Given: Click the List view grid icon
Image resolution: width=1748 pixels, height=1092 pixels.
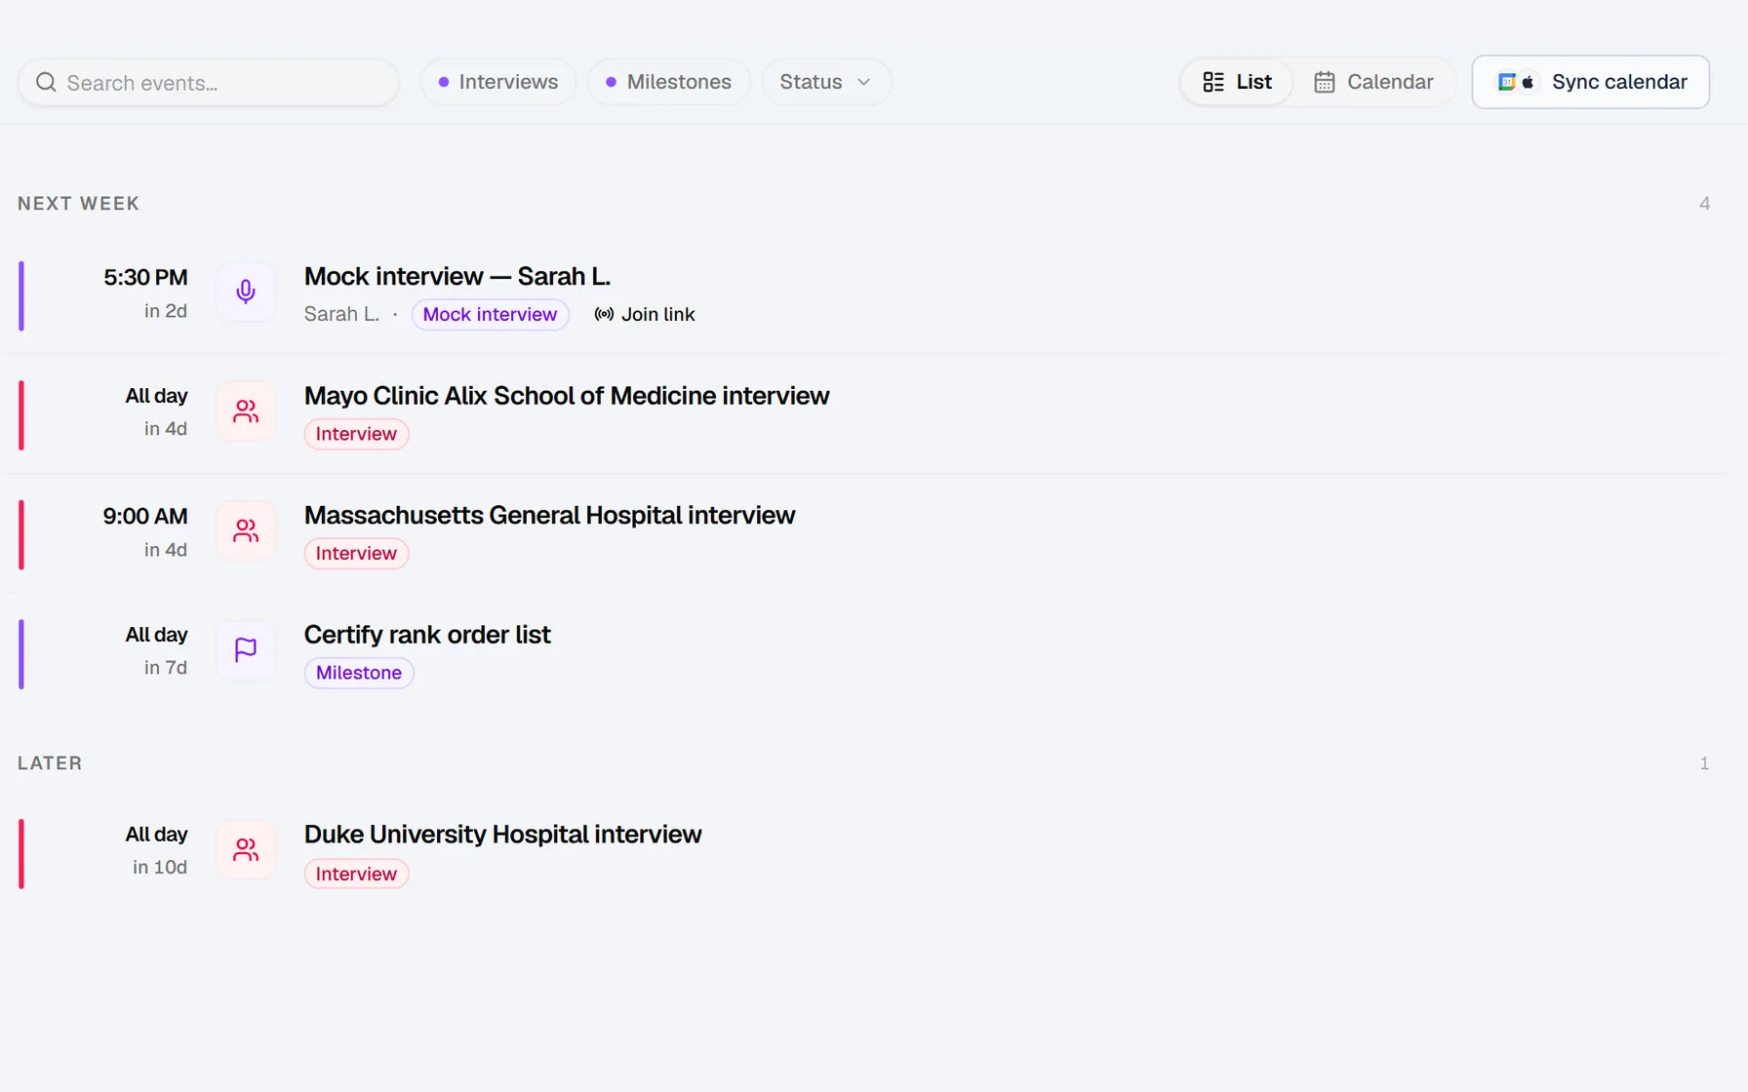Looking at the screenshot, I should (1213, 82).
